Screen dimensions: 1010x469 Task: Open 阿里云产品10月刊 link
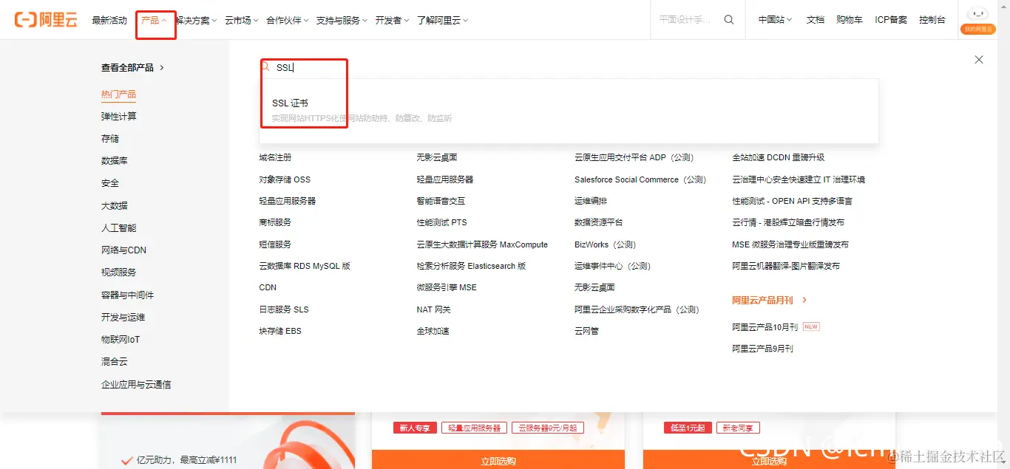coord(765,327)
